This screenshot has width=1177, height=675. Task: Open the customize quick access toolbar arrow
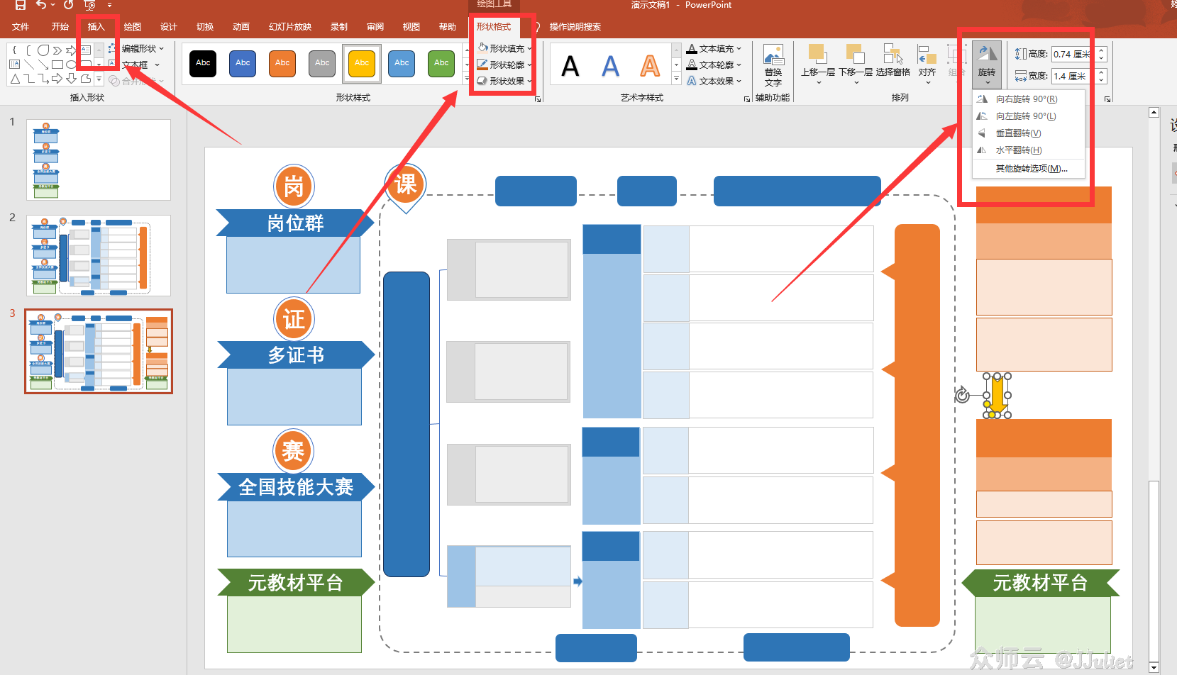[x=109, y=5]
